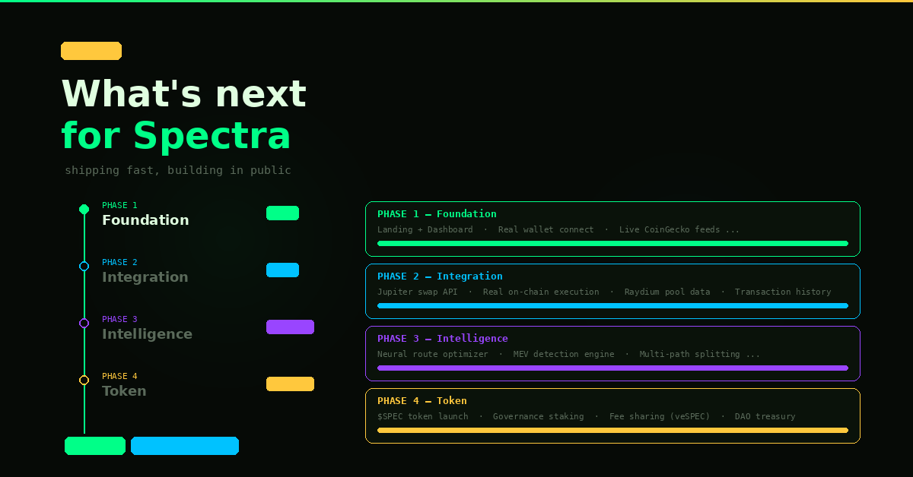Click '$SPEC token launch' text

[x=422, y=416]
